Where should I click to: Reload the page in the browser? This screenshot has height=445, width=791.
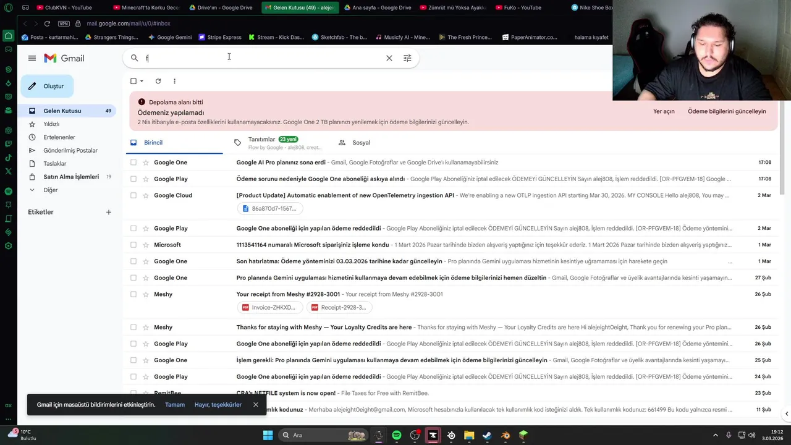[x=47, y=23]
